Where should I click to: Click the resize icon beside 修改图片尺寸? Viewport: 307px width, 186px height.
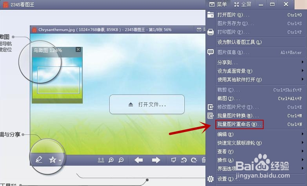(x=211, y=107)
